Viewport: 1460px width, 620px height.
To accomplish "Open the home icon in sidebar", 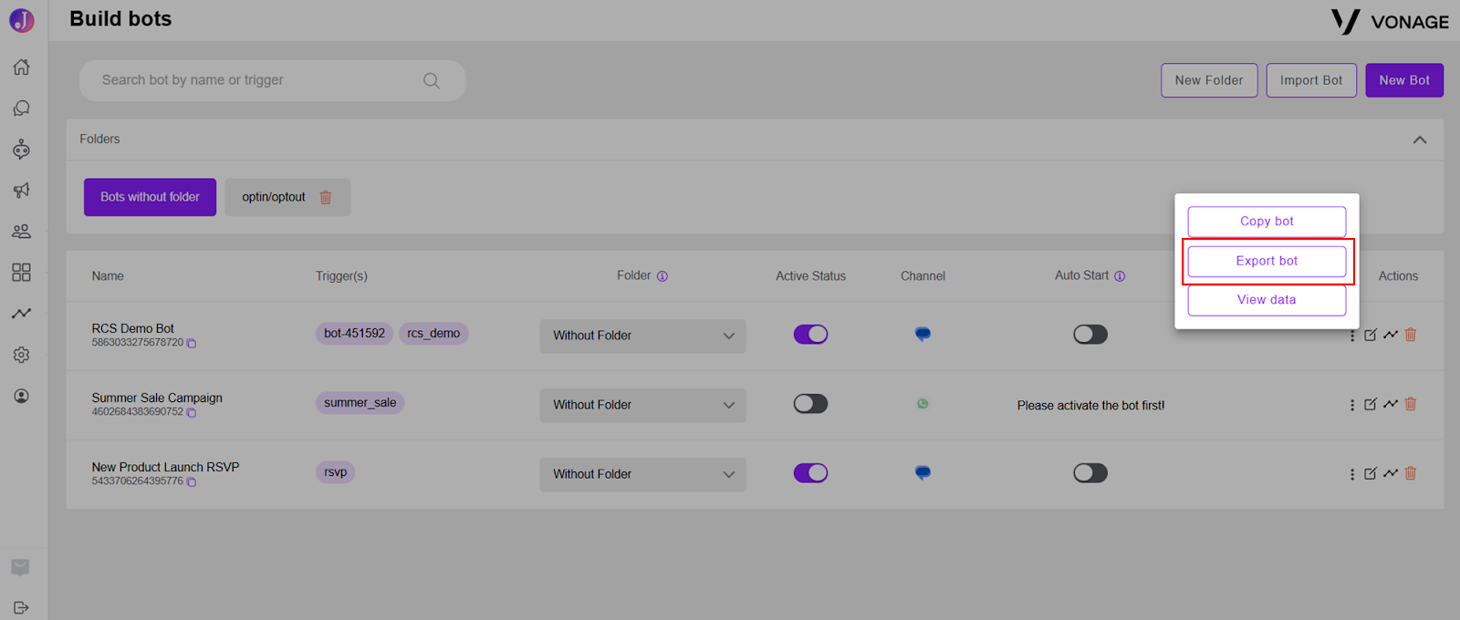I will point(21,67).
